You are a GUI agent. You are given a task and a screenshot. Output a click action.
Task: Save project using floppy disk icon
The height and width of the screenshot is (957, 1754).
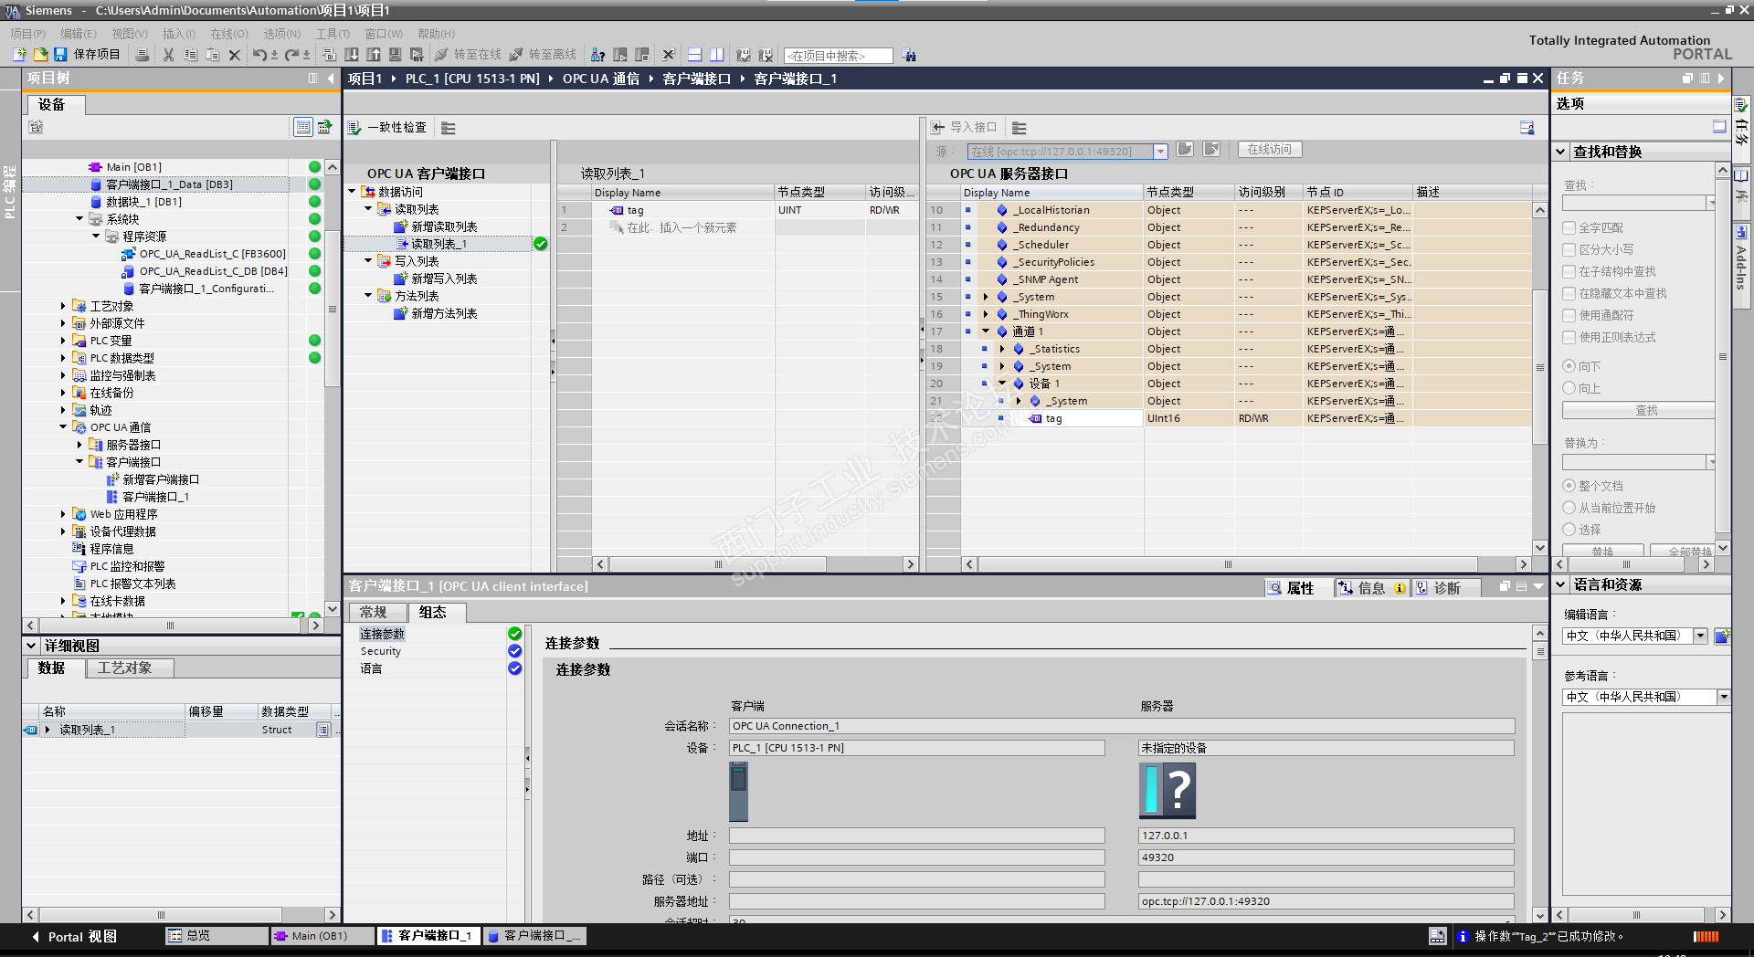[60, 55]
